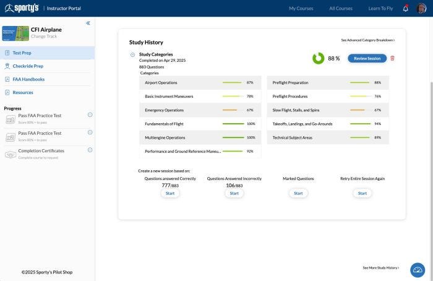This screenshot has width=433, height=281.
Task: Click the Change Track link
Action: coord(44,37)
